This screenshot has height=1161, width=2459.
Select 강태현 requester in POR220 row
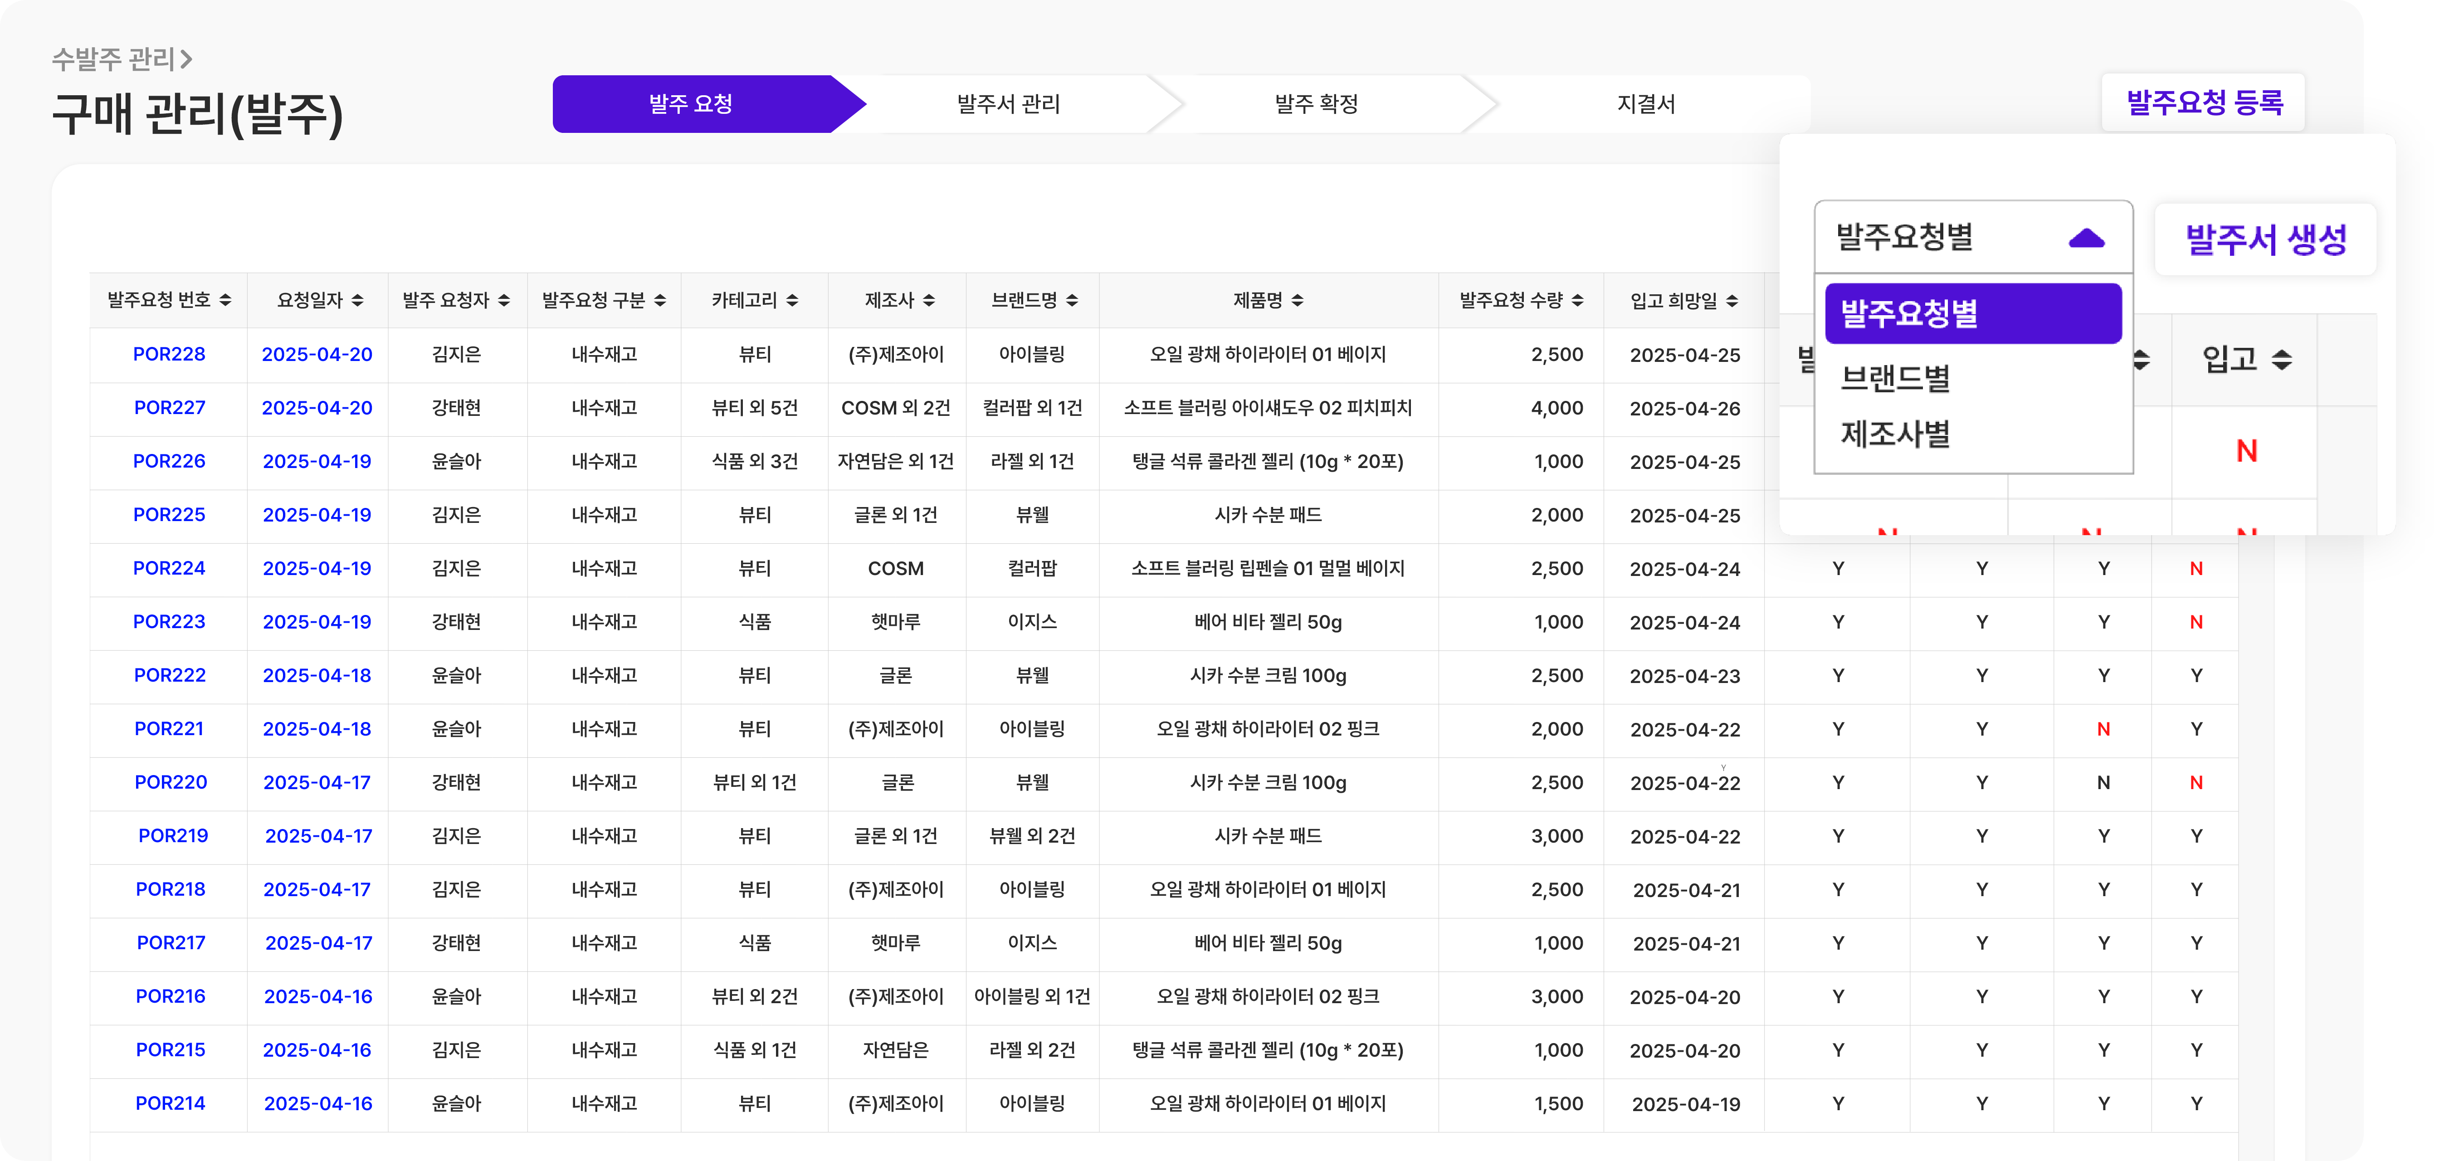click(456, 782)
